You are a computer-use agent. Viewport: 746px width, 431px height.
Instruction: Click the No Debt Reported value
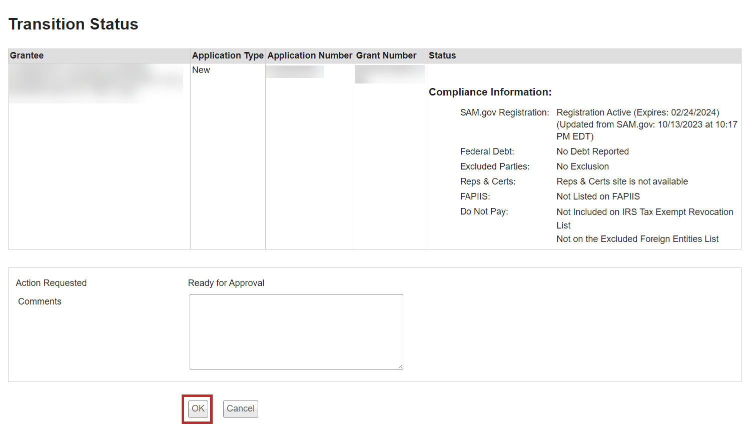pos(592,151)
